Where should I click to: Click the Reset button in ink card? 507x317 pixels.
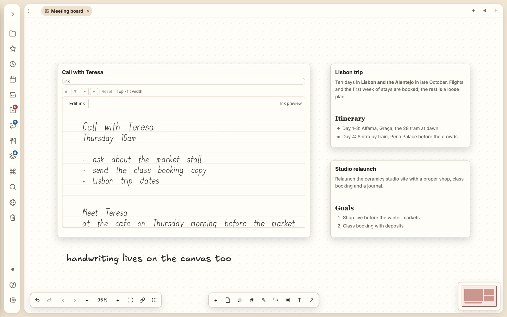(107, 91)
